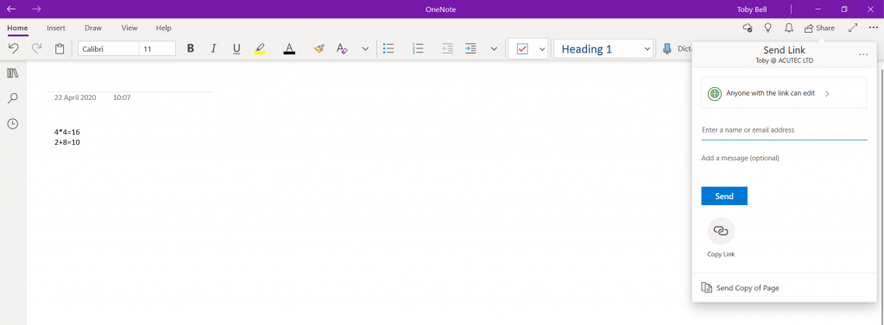Click the page time 10:07
Viewport: 884px width, 325px height.
(x=122, y=97)
